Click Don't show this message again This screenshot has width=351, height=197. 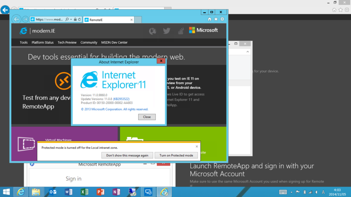click(x=127, y=155)
